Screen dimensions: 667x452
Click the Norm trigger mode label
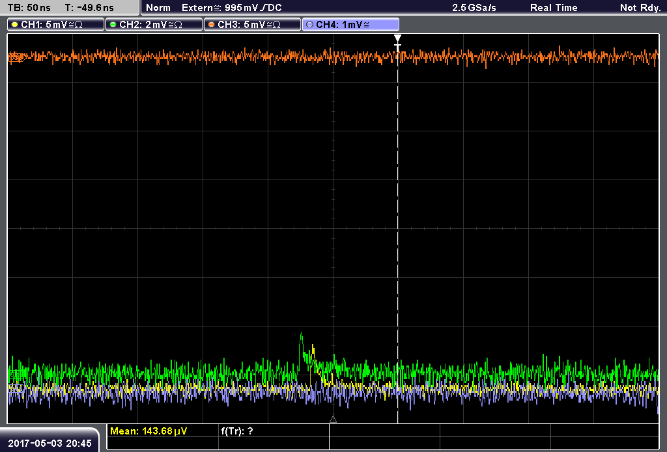pyautogui.click(x=158, y=8)
